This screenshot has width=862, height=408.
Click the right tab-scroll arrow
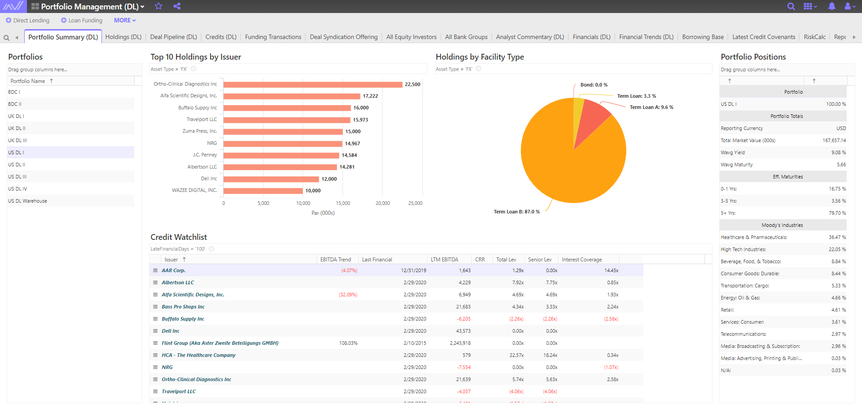coord(854,37)
